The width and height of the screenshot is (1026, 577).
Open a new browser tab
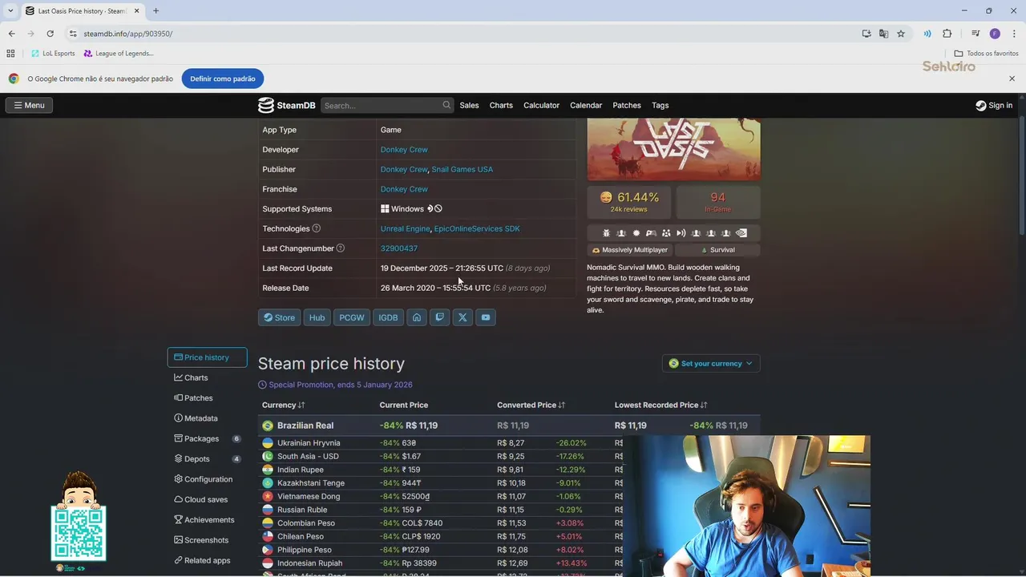pos(156,11)
